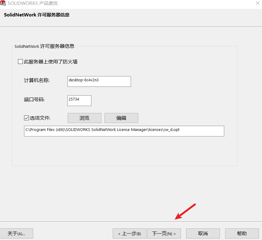Click the sw_d.opt file path field
This screenshot has width=262, height=240.
click(124, 131)
